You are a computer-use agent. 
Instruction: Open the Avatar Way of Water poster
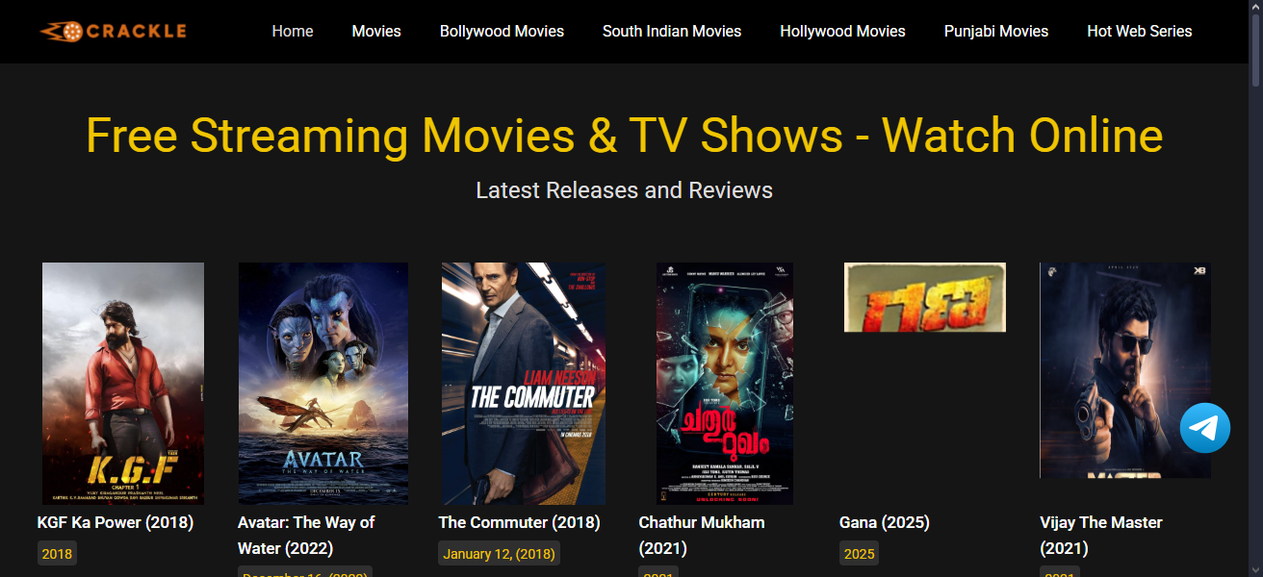(x=323, y=384)
